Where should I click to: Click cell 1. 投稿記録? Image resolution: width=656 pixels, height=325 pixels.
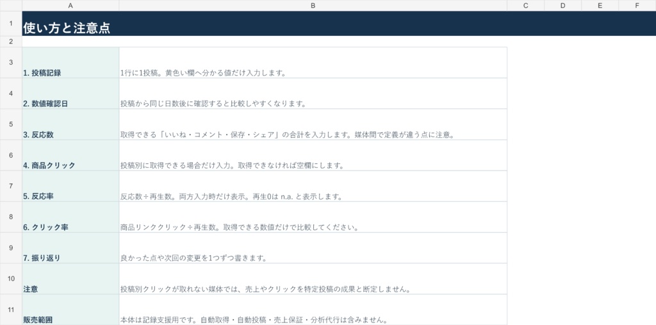(70, 62)
